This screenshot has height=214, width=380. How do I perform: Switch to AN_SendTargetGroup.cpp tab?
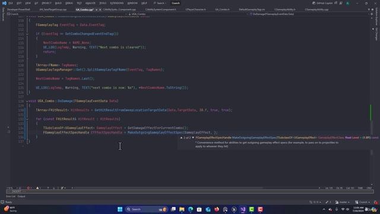pyautogui.click(x=53, y=10)
